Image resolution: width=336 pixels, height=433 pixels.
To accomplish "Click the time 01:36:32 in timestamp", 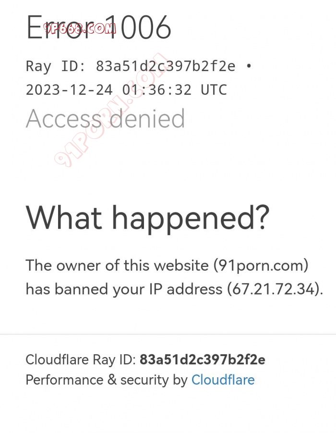I will 157,90.
